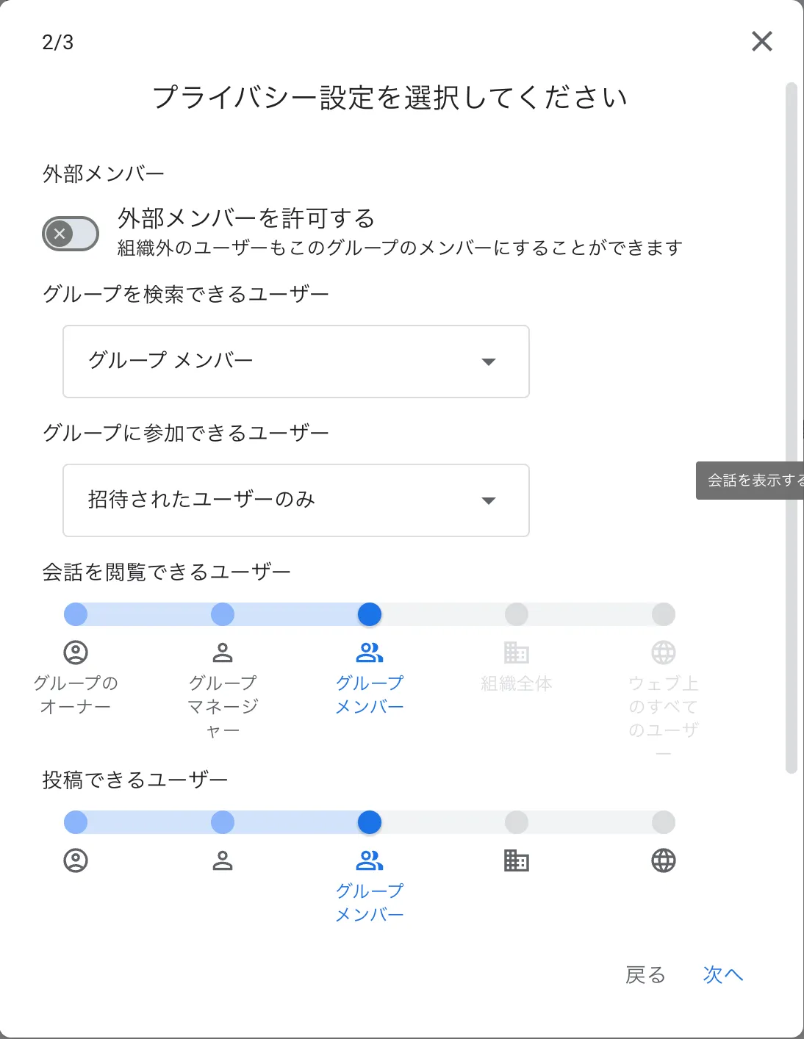Click the group manager person icon for viewing conversations
This screenshot has width=804, height=1039.
point(223,652)
